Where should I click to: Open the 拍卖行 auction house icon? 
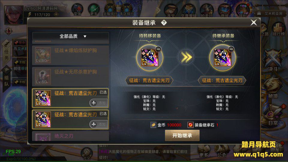[207, 11]
